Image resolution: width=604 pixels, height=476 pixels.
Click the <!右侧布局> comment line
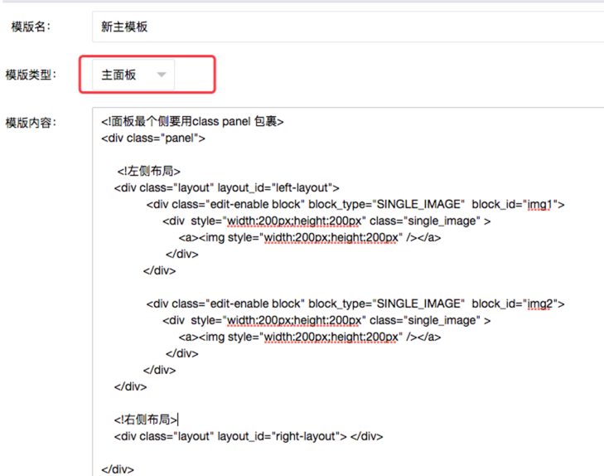146,420
